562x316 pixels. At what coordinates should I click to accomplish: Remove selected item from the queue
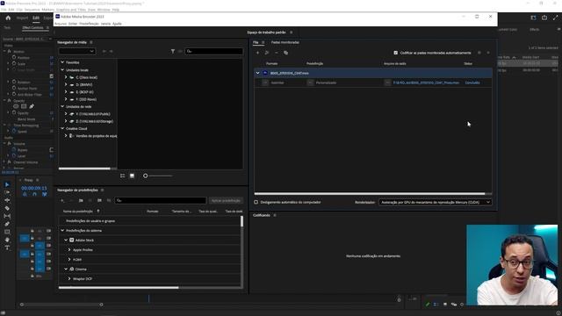click(x=277, y=53)
